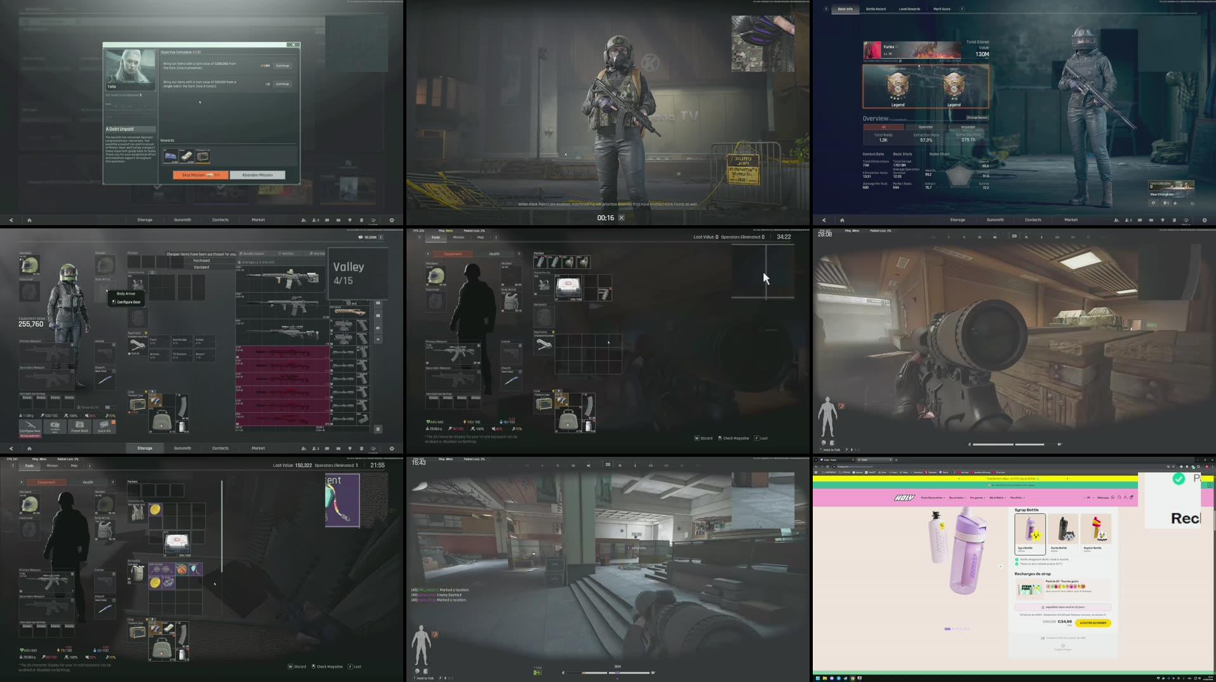Expand the Par gamme menu on HOLY site
Image resolution: width=1216 pixels, height=682 pixels.
(x=977, y=498)
